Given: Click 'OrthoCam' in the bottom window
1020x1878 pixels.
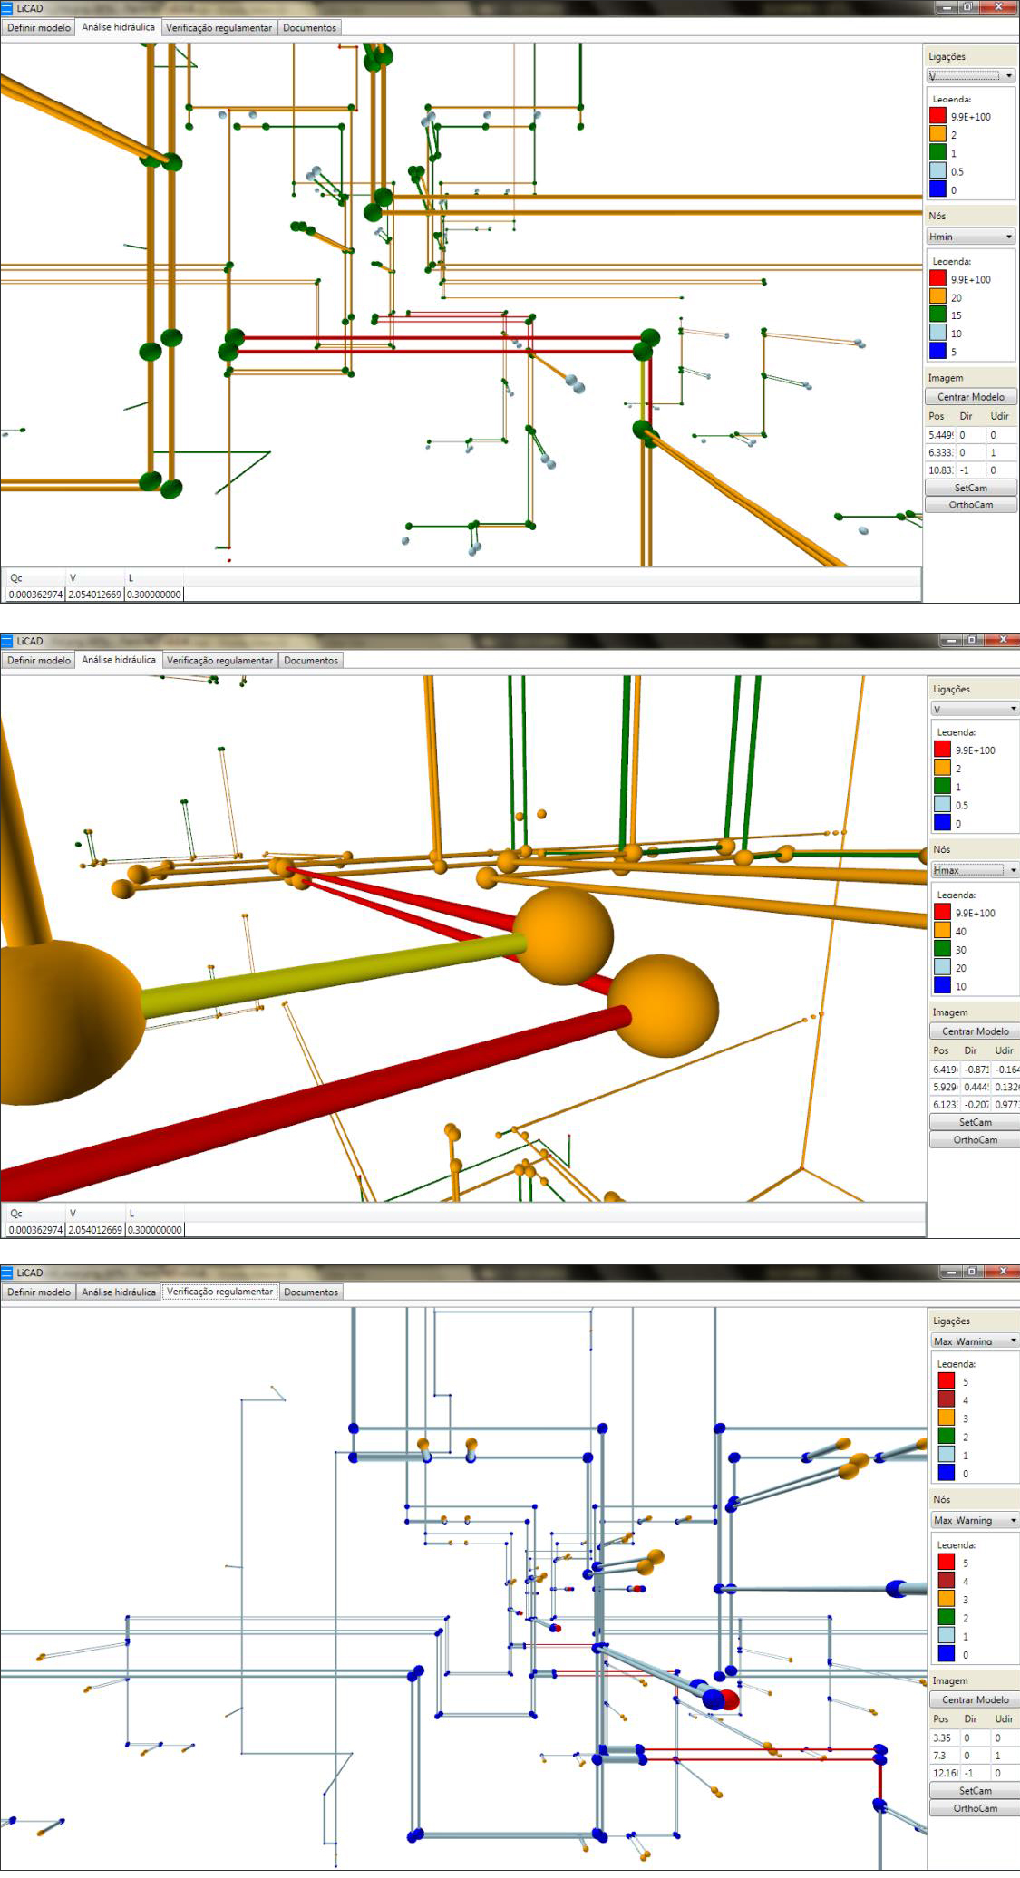Looking at the screenshot, I should coord(975,1808).
